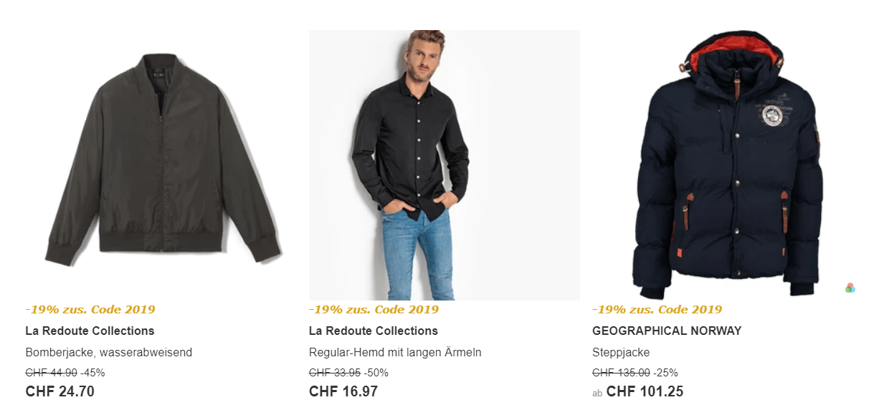Image resolution: width=879 pixels, height=420 pixels.
Task: Click the crossed-out CHF 33.95 price
Action: coord(335,372)
